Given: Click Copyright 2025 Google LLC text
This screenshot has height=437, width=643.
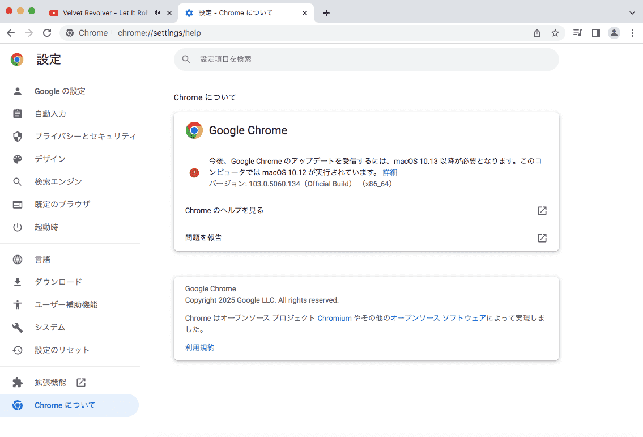Looking at the screenshot, I should (262, 300).
